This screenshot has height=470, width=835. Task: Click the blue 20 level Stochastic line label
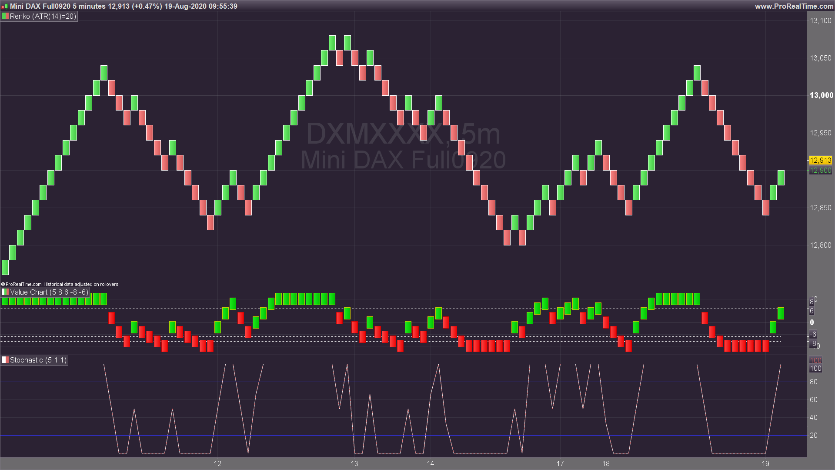click(813, 435)
